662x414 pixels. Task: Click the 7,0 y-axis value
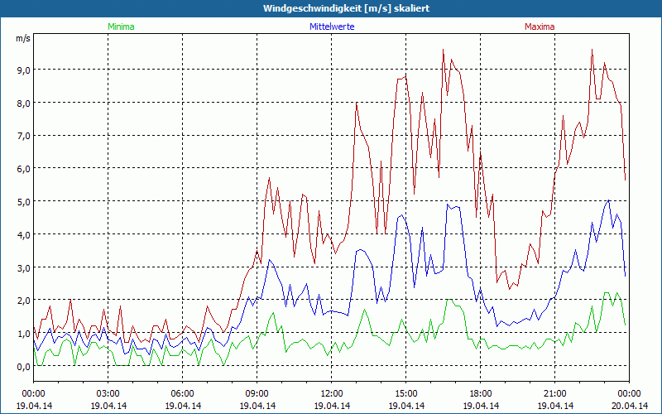coord(24,136)
